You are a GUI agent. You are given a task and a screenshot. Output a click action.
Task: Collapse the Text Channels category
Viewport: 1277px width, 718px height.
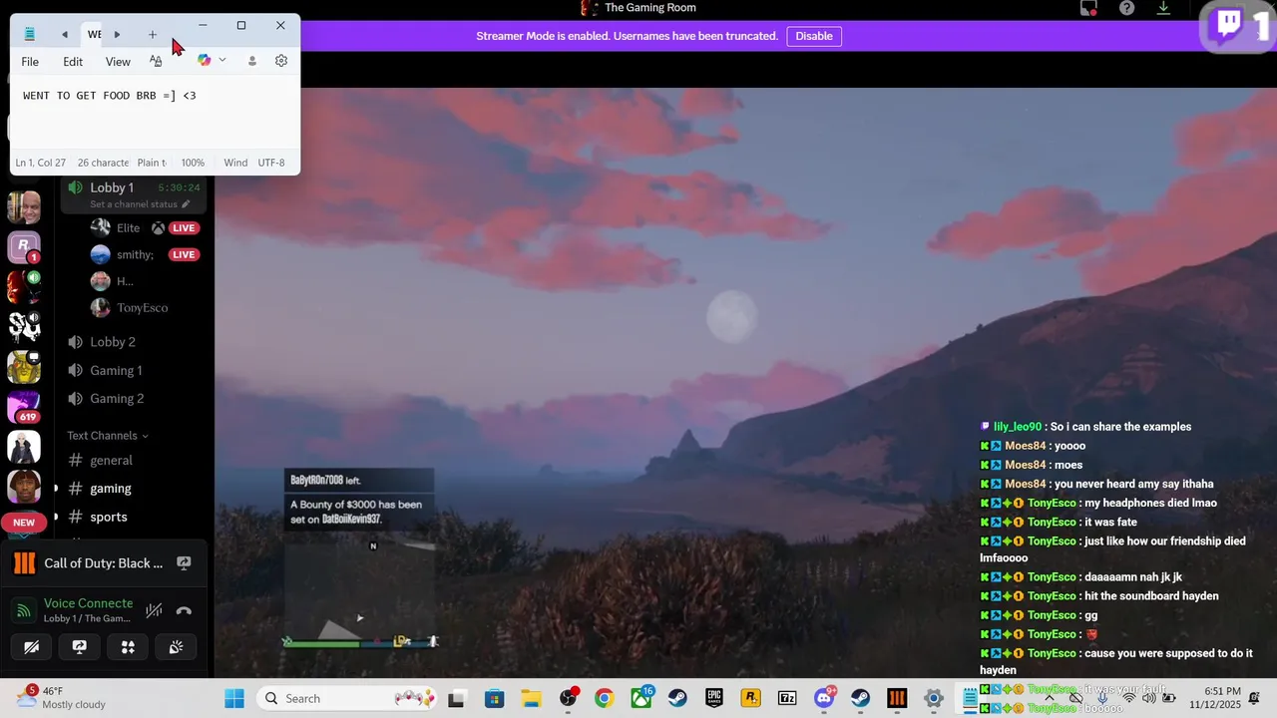pyautogui.click(x=107, y=436)
